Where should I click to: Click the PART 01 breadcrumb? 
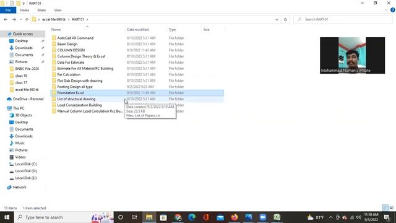[78, 19]
